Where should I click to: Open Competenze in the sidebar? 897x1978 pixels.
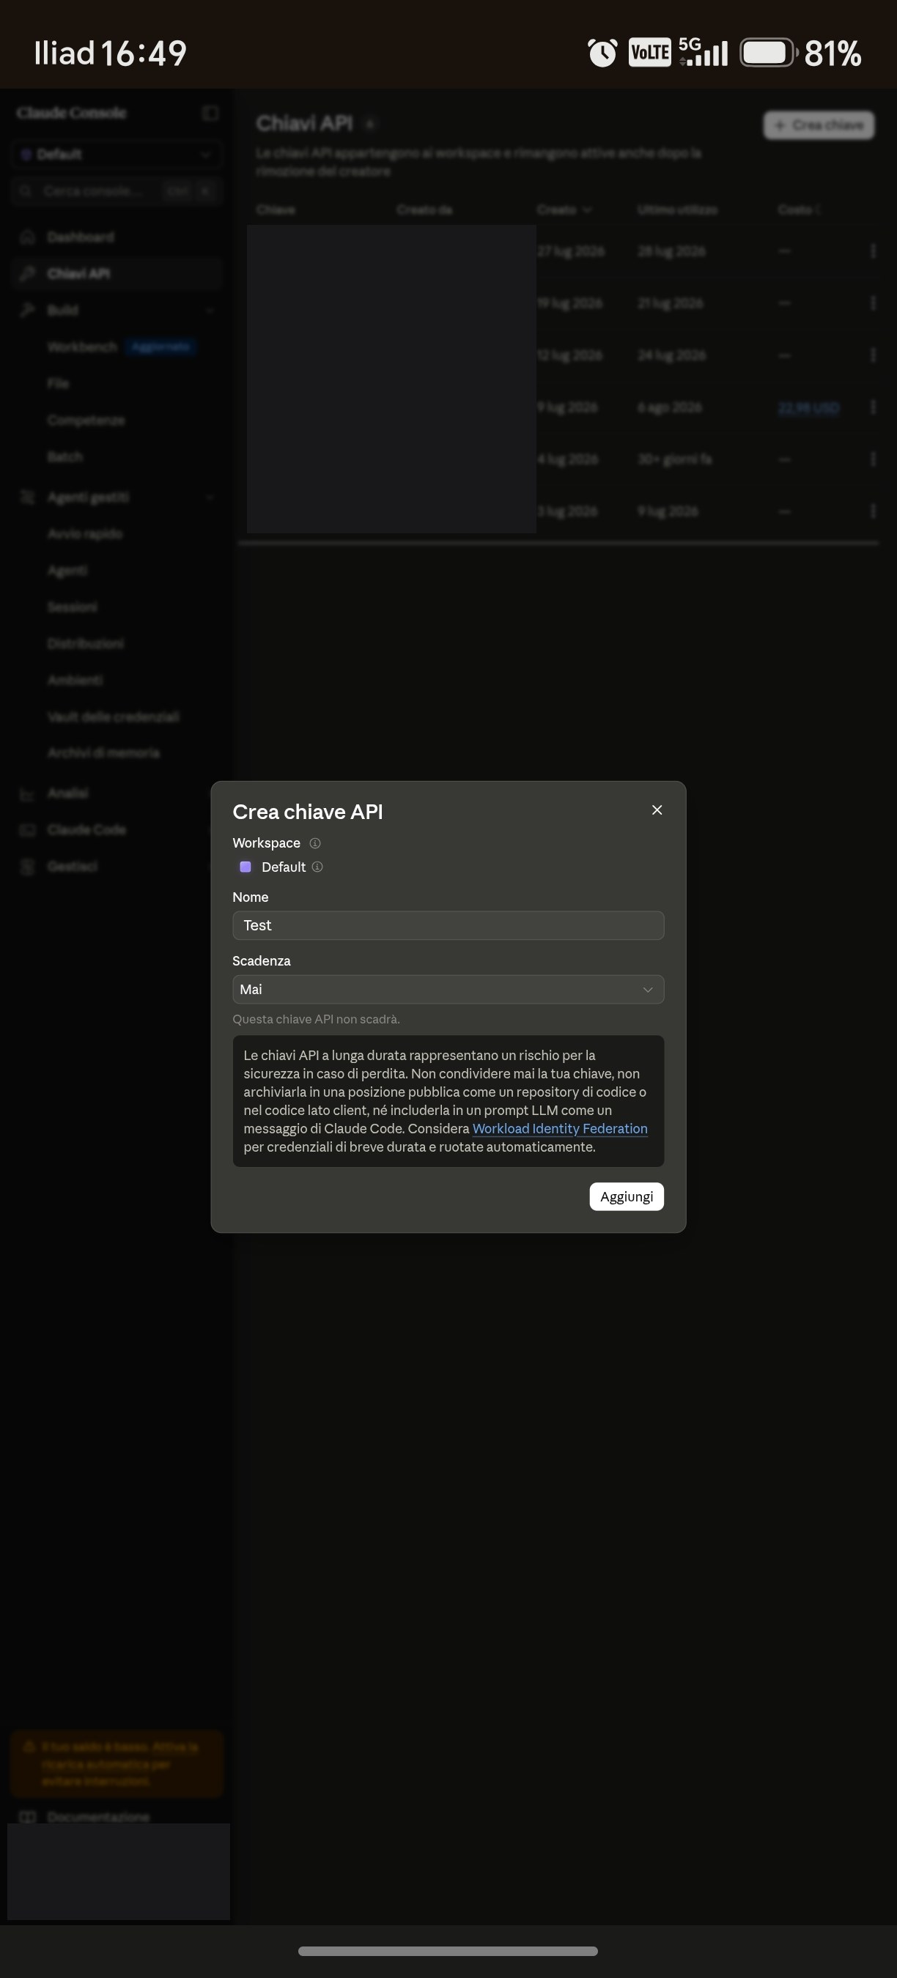tap(85, 420)
